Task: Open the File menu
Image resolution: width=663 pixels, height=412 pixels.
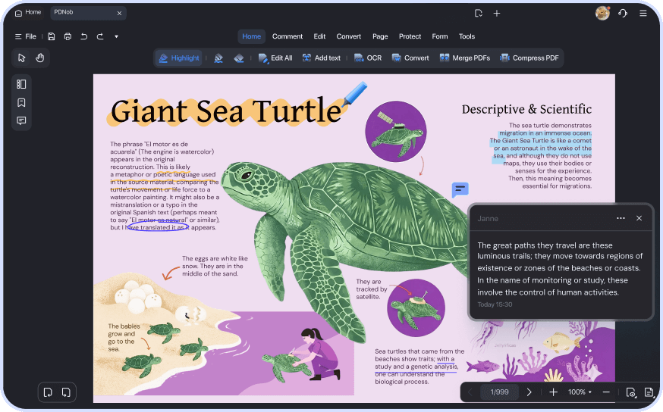Action: tap(25, 36)
